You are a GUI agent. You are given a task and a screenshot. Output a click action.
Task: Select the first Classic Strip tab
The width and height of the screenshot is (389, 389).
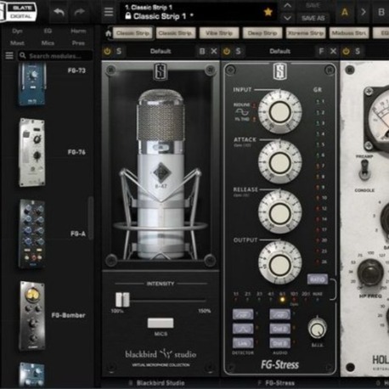tap(132, 33)
